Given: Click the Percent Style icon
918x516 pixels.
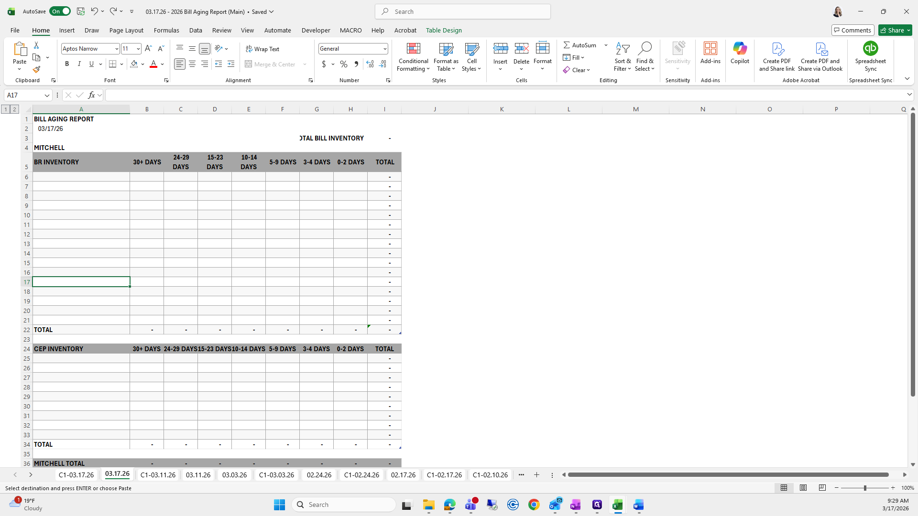Looking at the screenshot, I should [343, 64].
